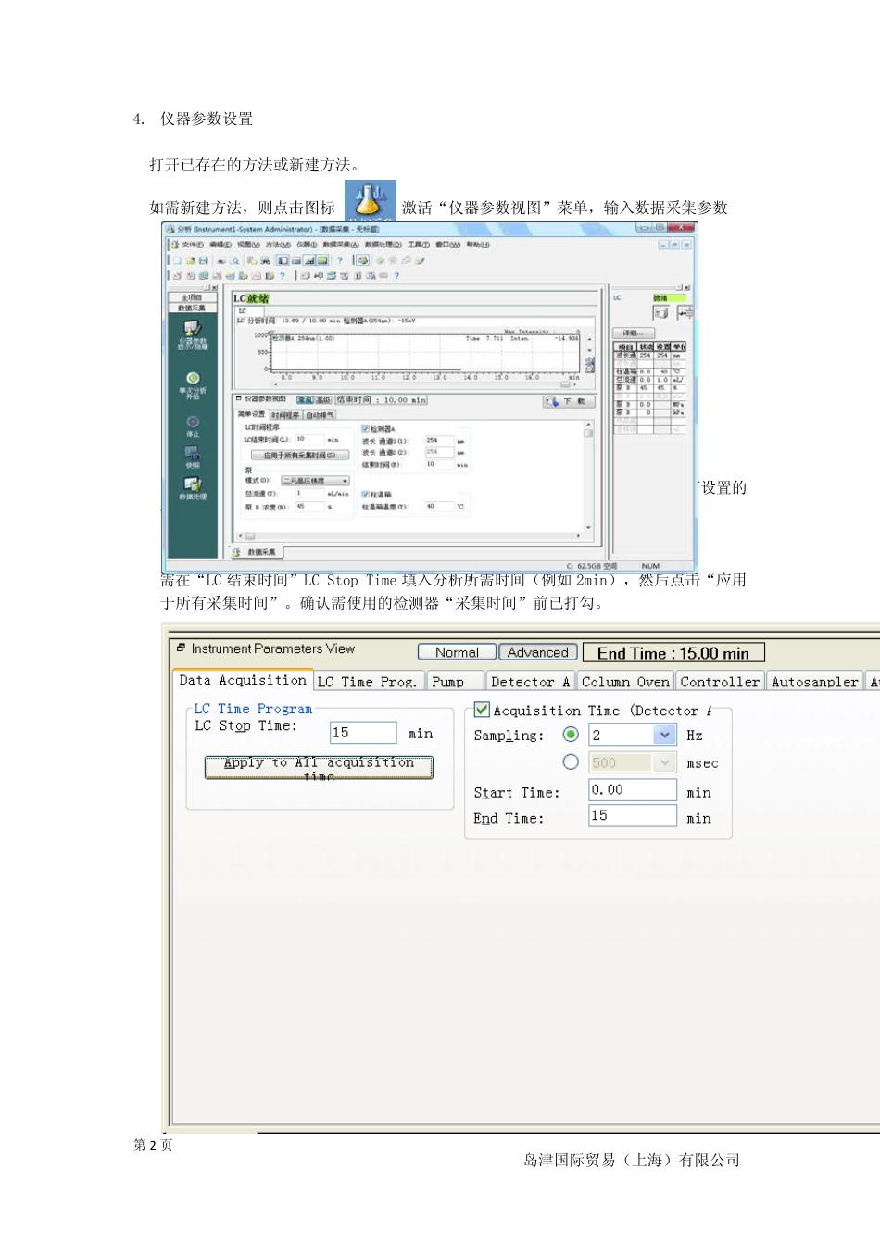Select the 时间程序 tab in small window
Image resolution: width=880 pixels, height=1245 pixels.
(x=285, y=414)
